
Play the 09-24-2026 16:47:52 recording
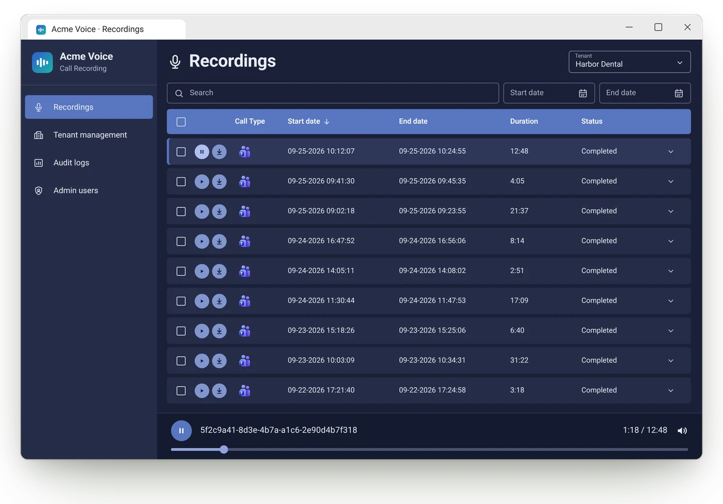pos(202,241)
